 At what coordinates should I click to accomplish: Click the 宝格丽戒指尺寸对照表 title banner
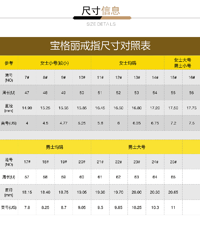[x=100, y=46]
